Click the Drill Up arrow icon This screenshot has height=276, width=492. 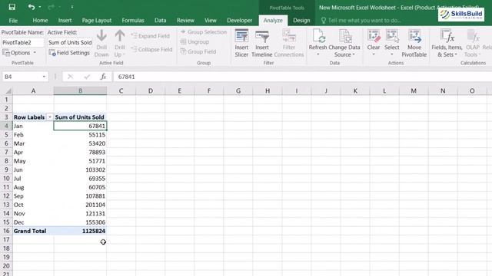click(120, 36)
